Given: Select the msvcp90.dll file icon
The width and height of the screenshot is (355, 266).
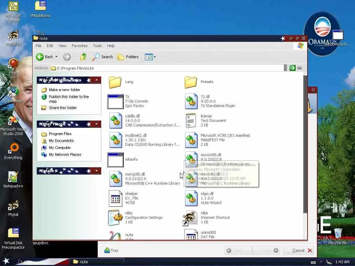Looking at the screenshot, I should point(115,179).
